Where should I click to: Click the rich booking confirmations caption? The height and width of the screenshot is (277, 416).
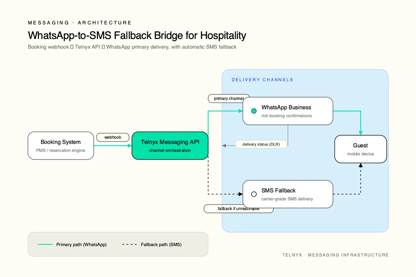point(287,116)
